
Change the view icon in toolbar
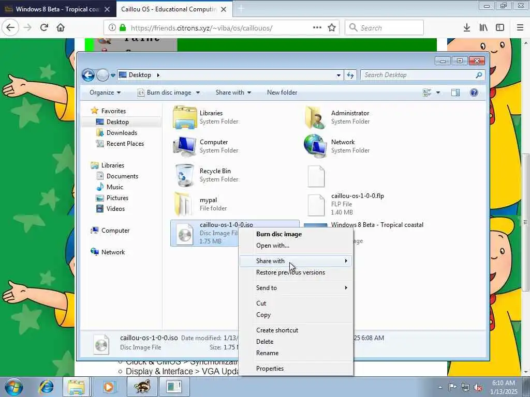[x=427, y=93]
